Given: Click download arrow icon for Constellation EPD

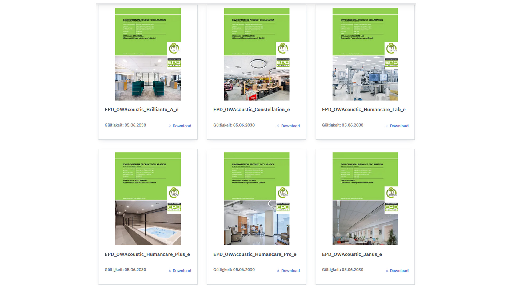Looking at the screenshot, I should pos(278,126).
